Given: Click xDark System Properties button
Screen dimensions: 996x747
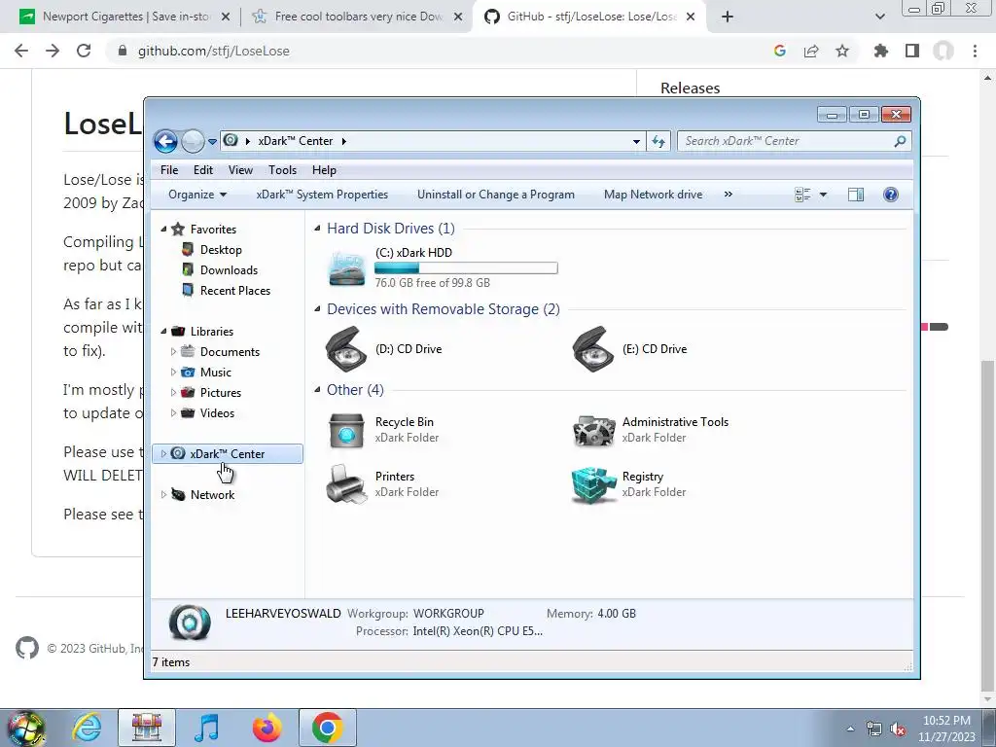Looking at the screenshot, I should point(322,195).
